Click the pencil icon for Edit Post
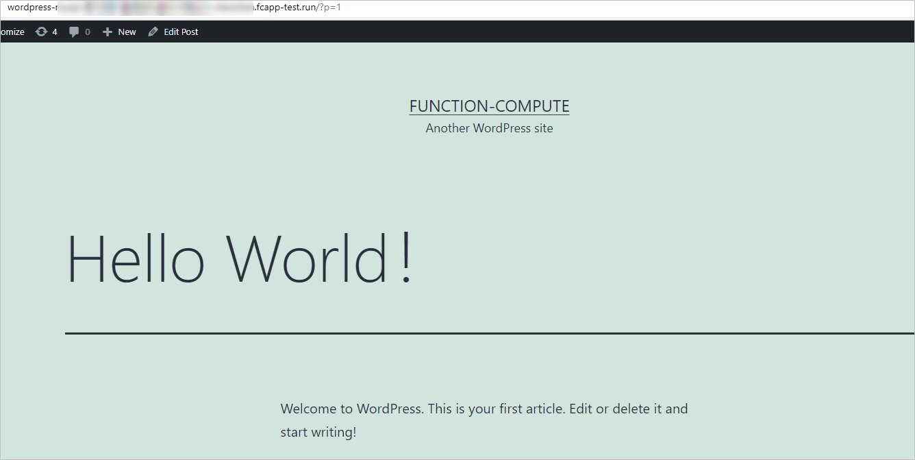Screen dimensions: 915x460 click(x=153, y=32)
